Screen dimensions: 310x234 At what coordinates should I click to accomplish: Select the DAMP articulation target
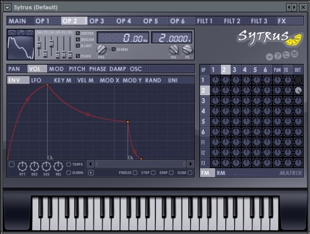118,69
